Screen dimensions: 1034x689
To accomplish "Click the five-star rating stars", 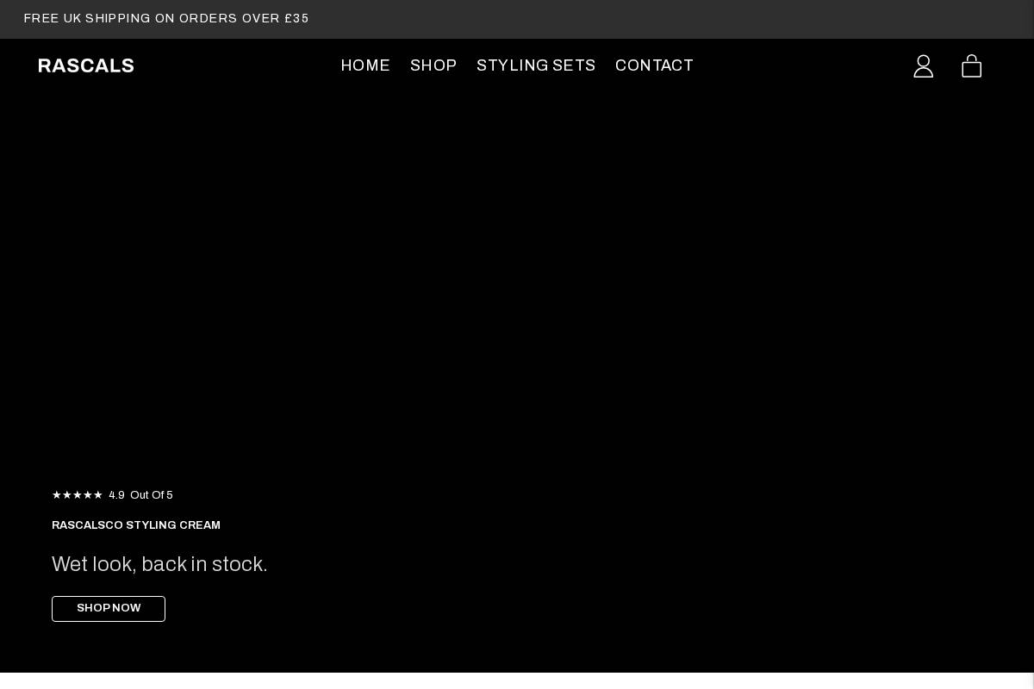I will tap(78, 495).
